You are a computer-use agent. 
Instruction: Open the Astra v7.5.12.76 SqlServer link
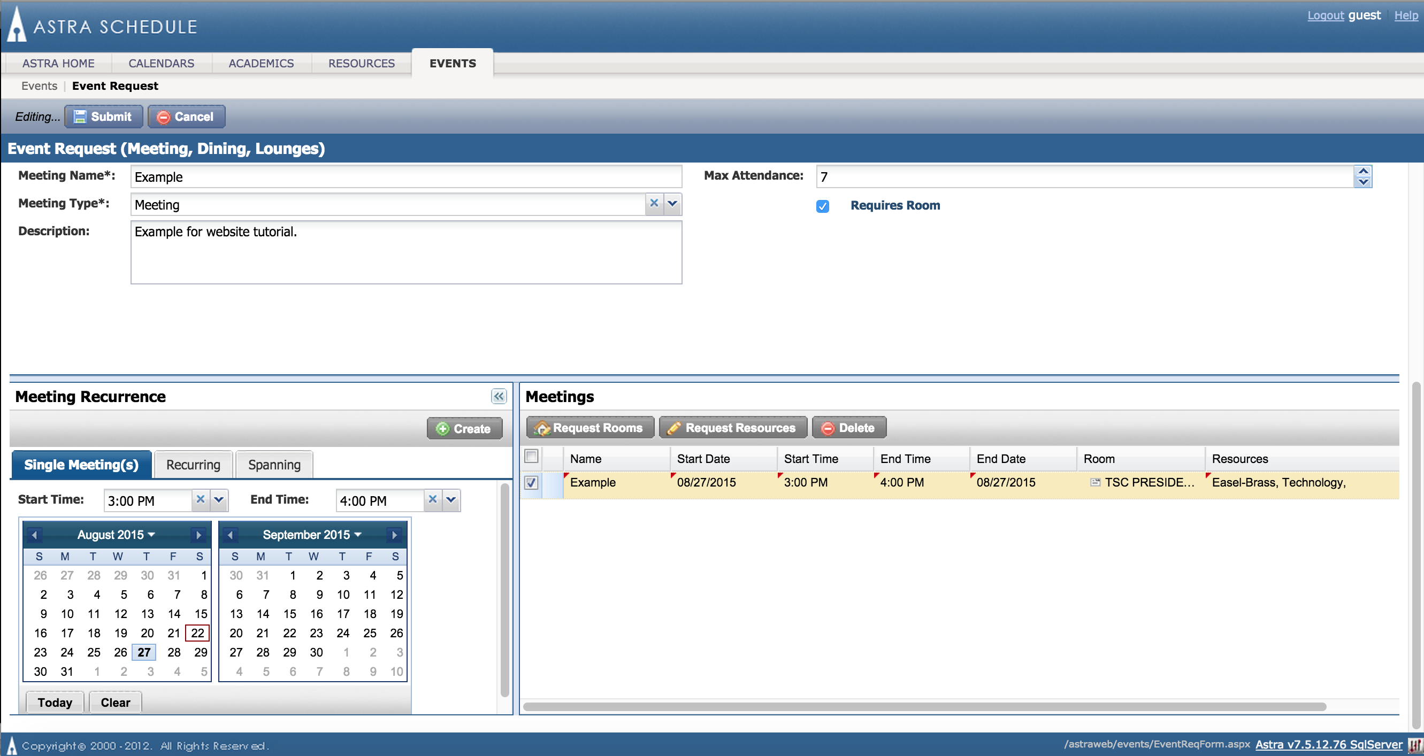click(x=1328, y=744)
